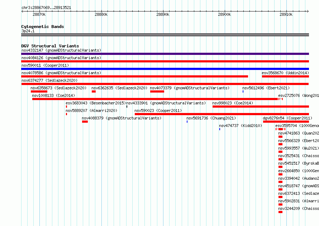Screen dimensions: 319x226
Task: Select the red bar under nsv4073379
Action: pos(157,91)
